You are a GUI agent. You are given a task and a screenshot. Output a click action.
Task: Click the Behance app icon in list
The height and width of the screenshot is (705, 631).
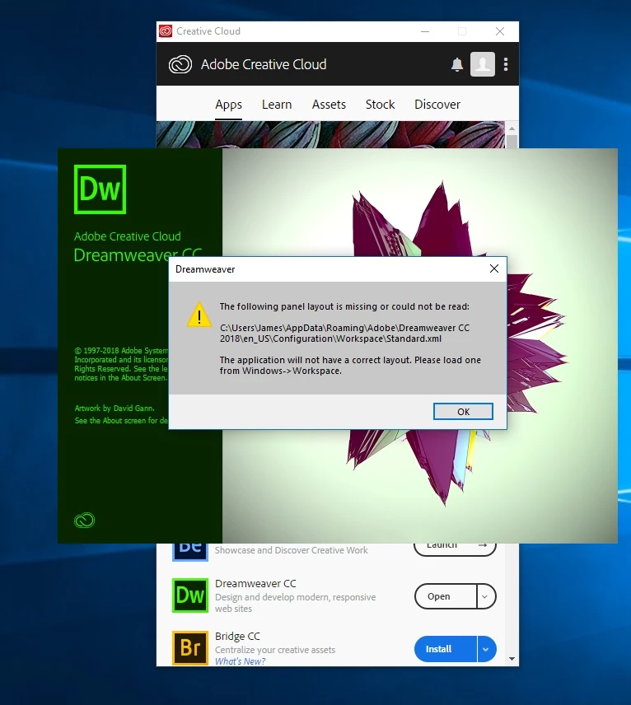pyautogui.click(x=190, y=552)
